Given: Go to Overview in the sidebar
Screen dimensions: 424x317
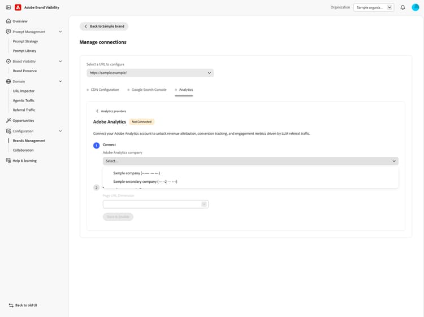Looking at the screenshot, I should (20, 21).
